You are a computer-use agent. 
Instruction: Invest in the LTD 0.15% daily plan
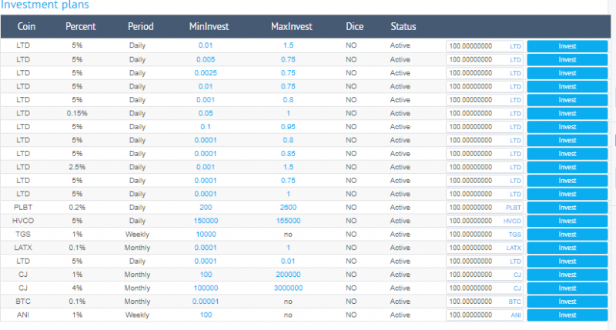tap(567, 113)
